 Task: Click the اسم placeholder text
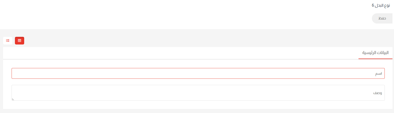pyautogui.click(x=378, y=74)
